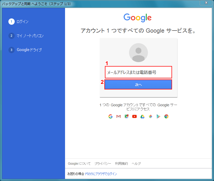Open the ヘルプ link in footer
214x181 pixels.
click(136, 164)
